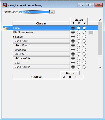Viewport: 105px width, 120px height.
Task: Open the Okres spr. period dropdown arrow
Action: tap(52, 12)
